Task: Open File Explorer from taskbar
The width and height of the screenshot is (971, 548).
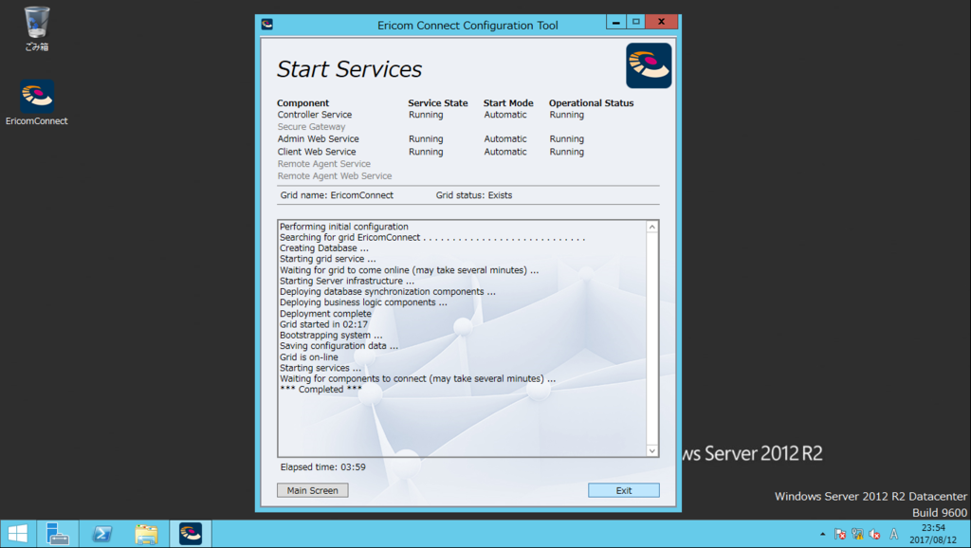Action: pos(146,534)
